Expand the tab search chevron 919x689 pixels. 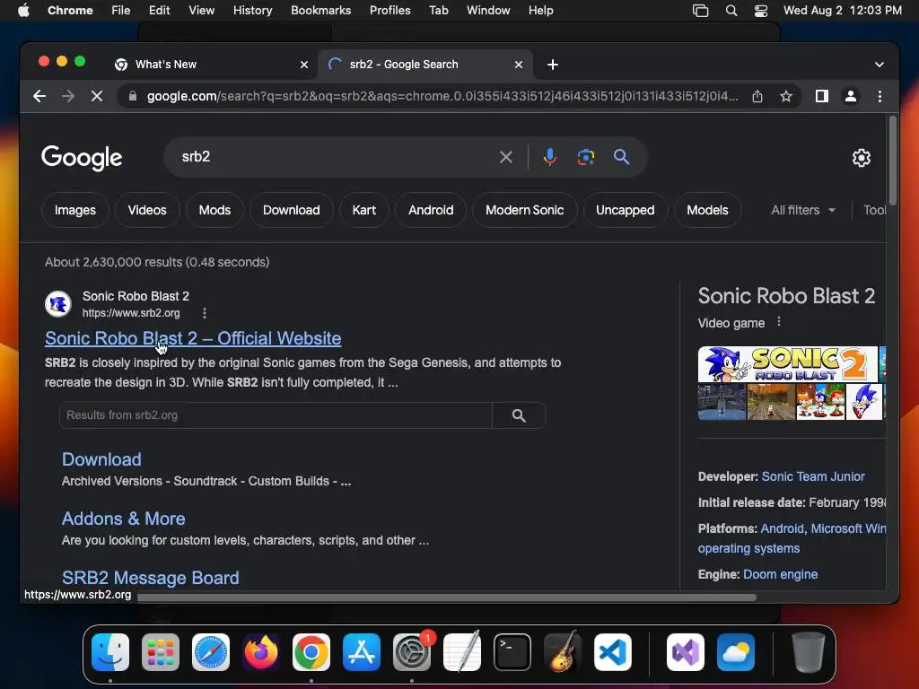pyautogui.click(x=880, y=65)
